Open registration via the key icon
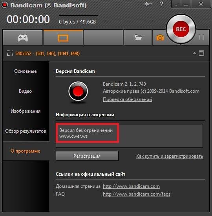The height and width of the screenshot is (216, 212). point(148,4)
